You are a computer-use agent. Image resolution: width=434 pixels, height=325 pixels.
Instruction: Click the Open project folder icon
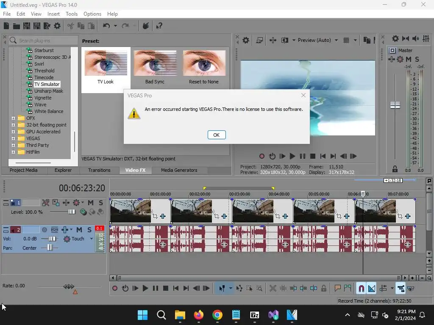[17, 26]
